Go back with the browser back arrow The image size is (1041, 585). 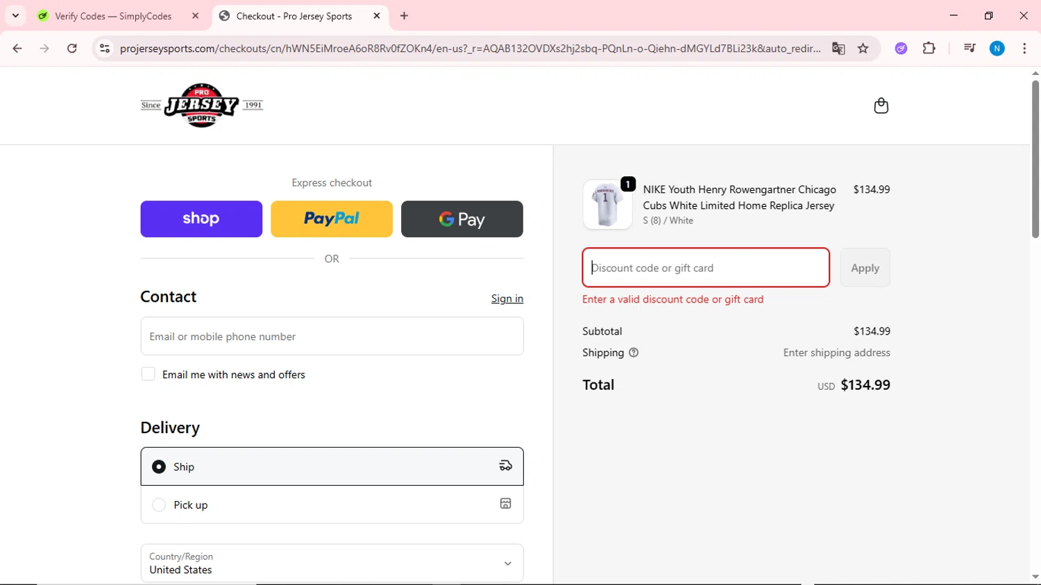point(17,49)
